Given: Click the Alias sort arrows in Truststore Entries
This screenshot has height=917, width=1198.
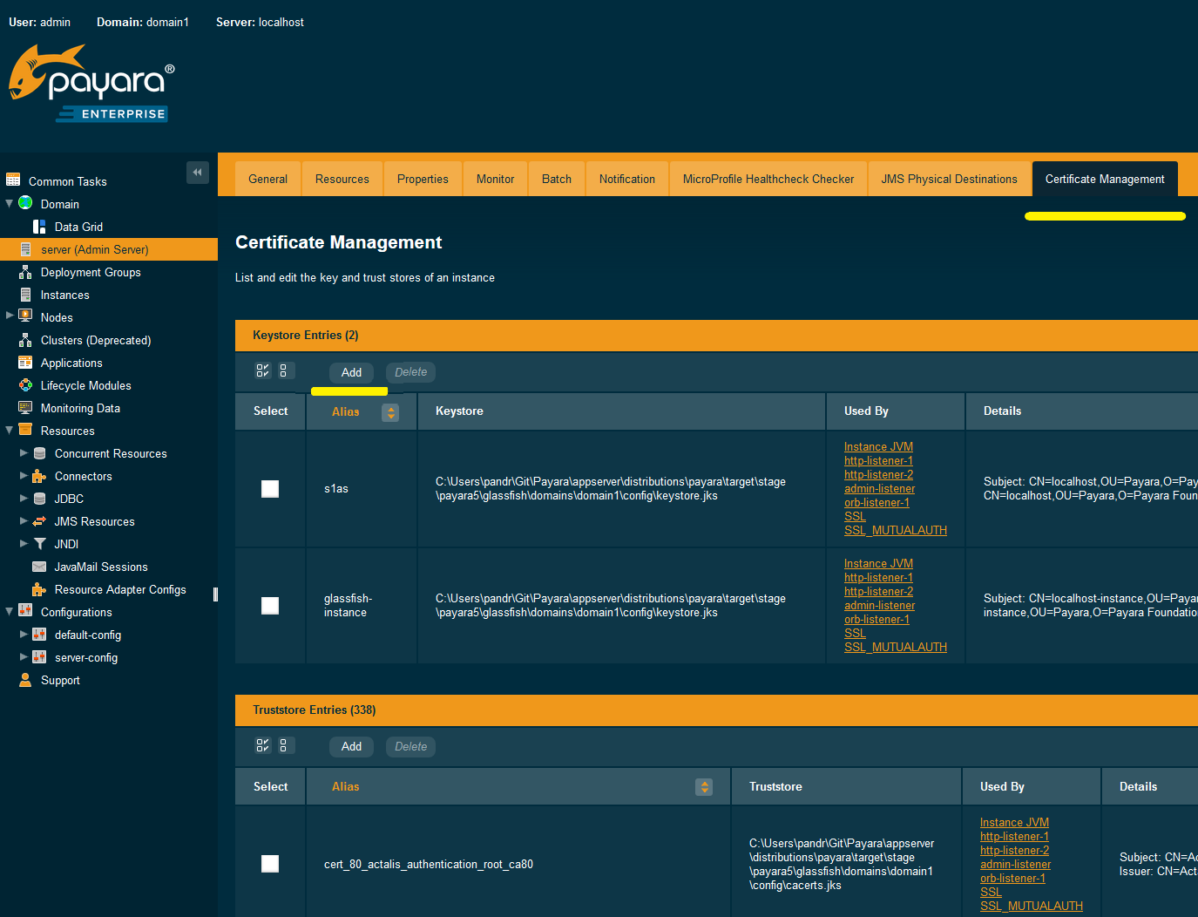Looking at the screenshot, I should point(704,786).
